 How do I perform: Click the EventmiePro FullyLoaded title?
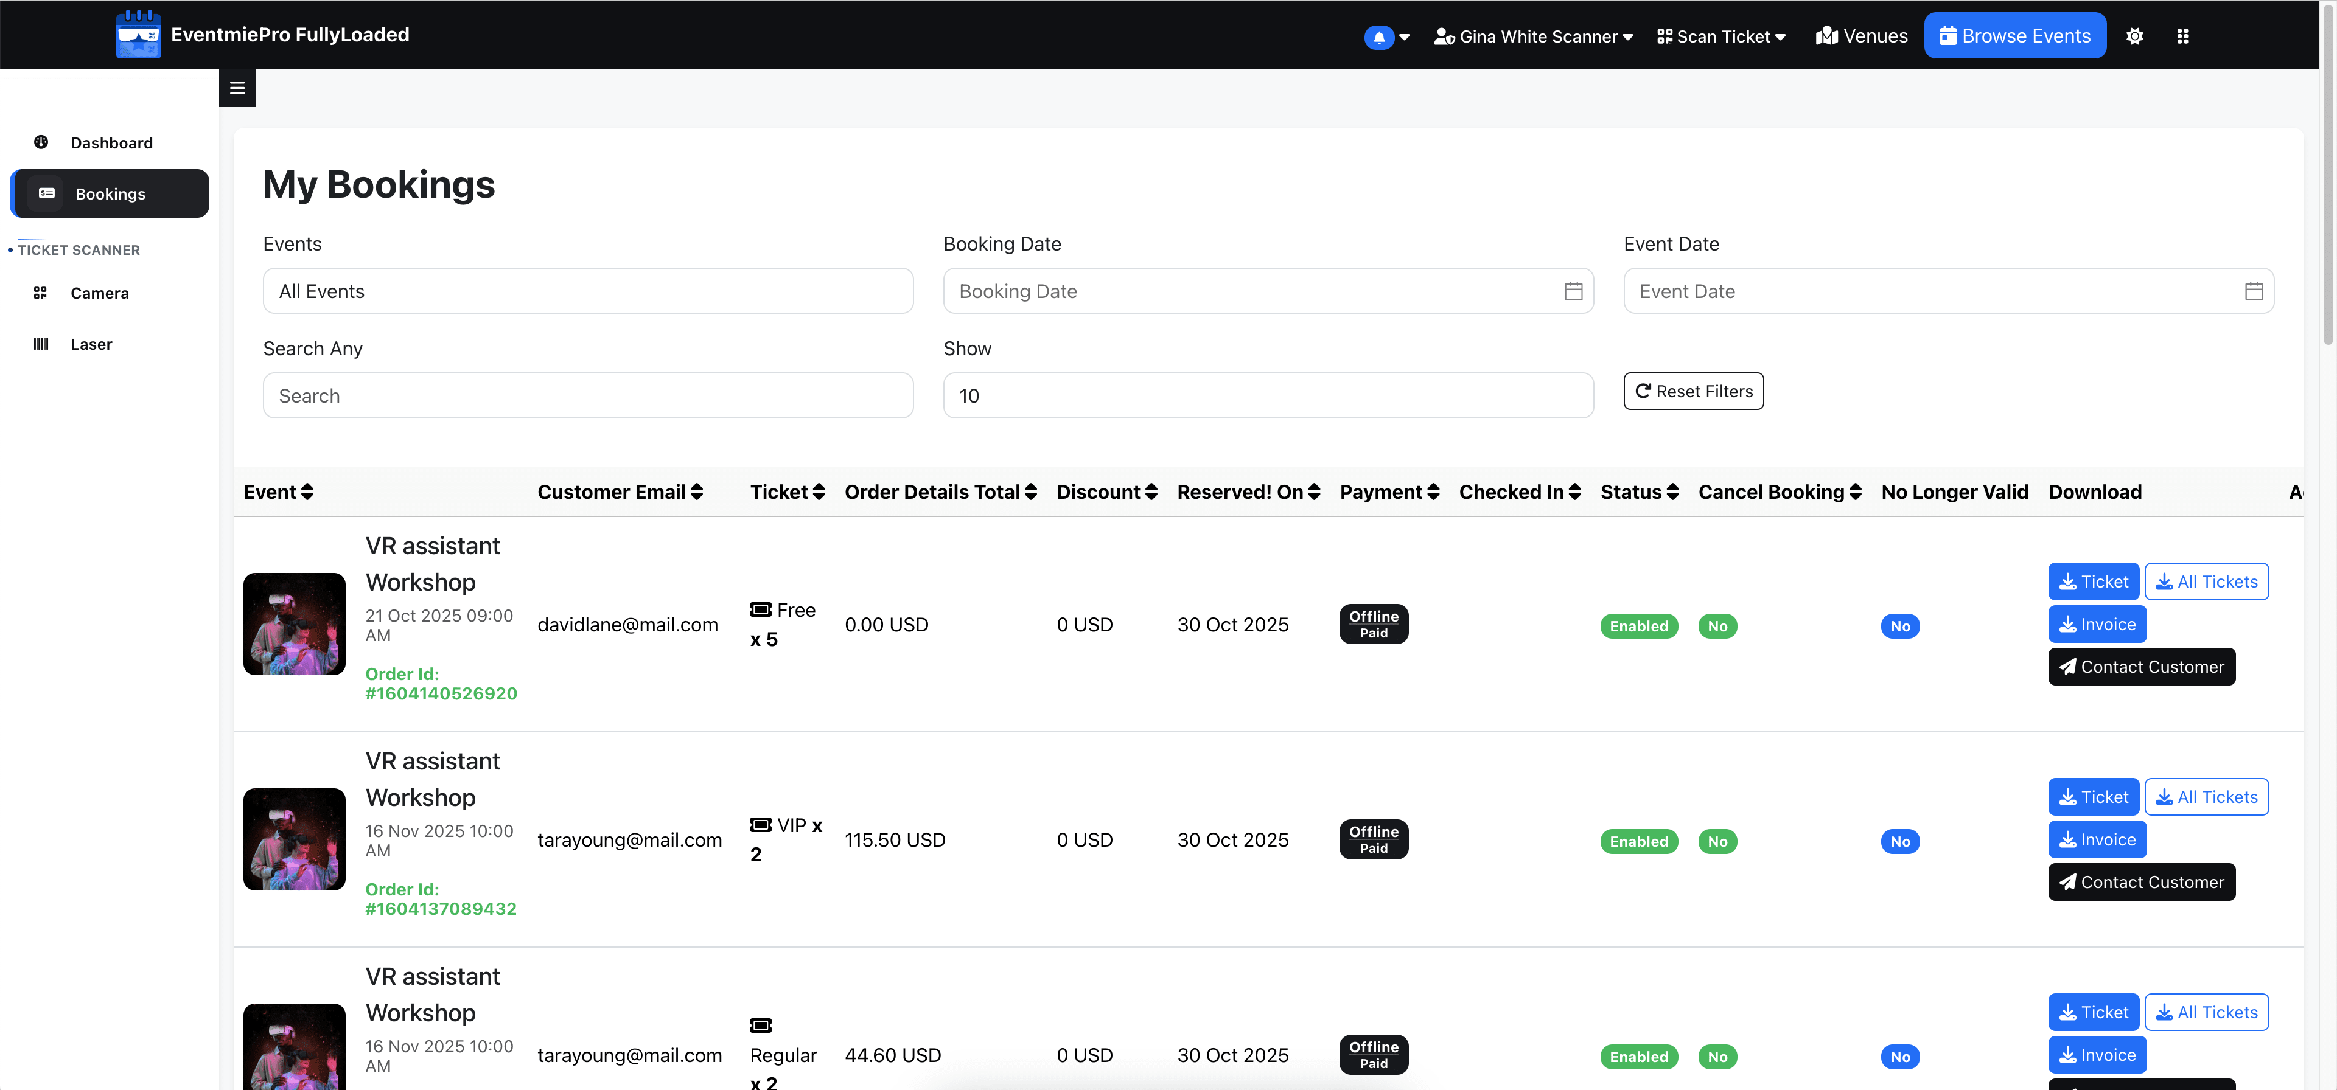click(290, 35)
